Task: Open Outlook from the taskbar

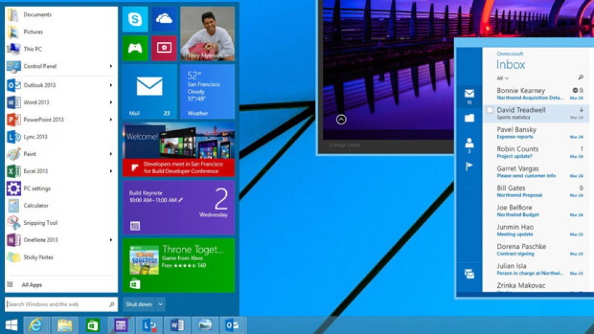Action: click(x=232, y=325)
